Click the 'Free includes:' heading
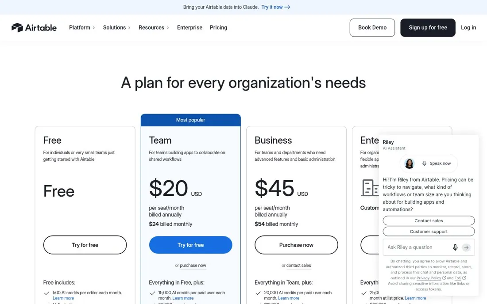The image size is (487, 304). tap(59, 283)
